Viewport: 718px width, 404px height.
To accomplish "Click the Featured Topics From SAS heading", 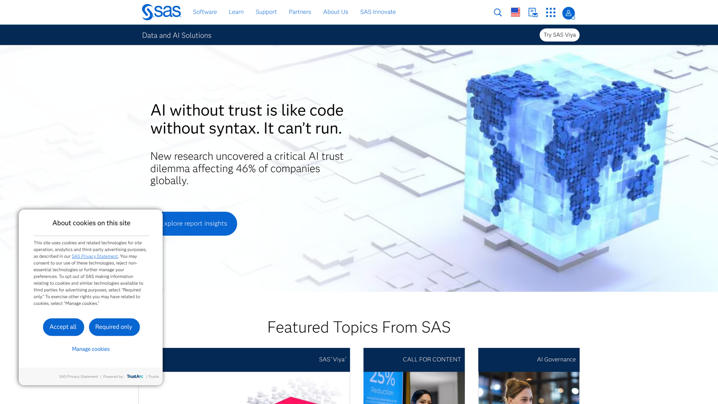I will [359, 328].
